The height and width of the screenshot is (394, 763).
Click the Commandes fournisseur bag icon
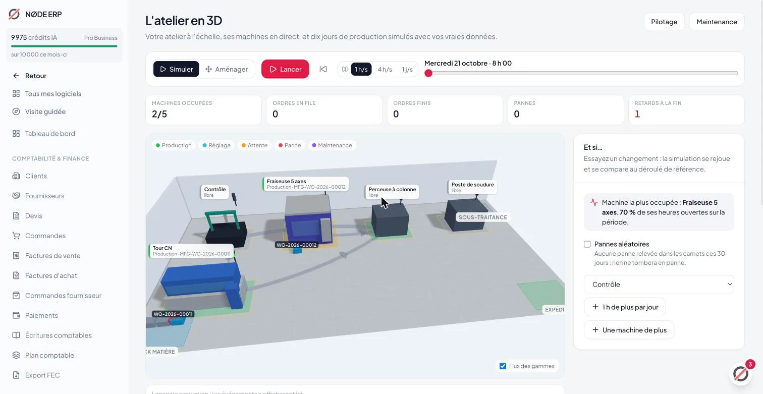(x=16, y=296)
